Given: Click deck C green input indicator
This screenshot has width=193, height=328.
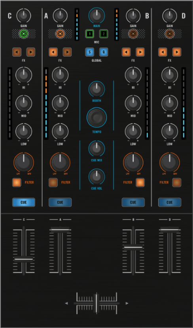Looking at the screenshot, I should click(x=24, y=33).
